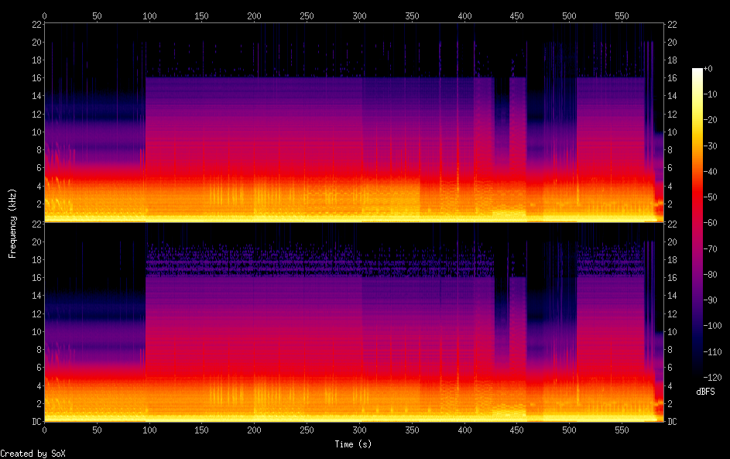Click 20 kHz label right of lower channel

tap(673, 241)
